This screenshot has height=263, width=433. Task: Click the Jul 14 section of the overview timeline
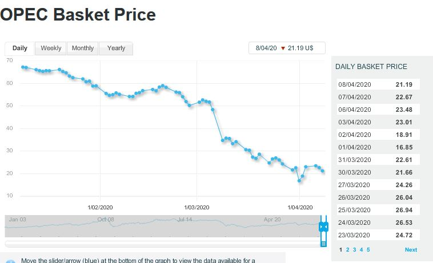point(185,219)
